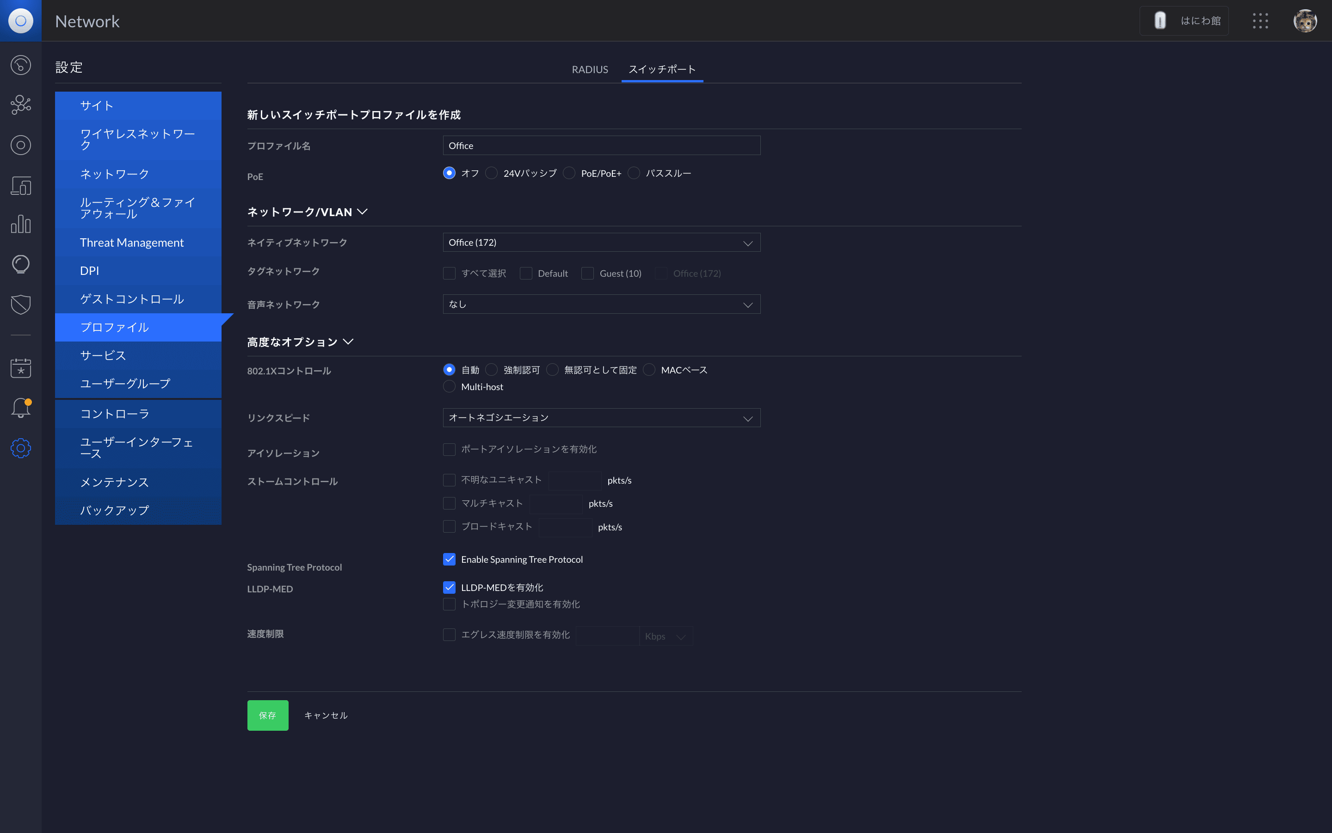Collapse the ネットワーク/VLAN section
The height and width of the screenshot is (833, 1332).
[x=308, y=212]
